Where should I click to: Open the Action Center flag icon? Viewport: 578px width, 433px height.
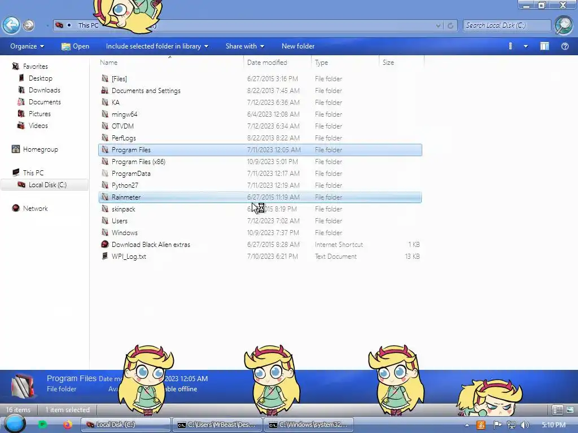497,425
